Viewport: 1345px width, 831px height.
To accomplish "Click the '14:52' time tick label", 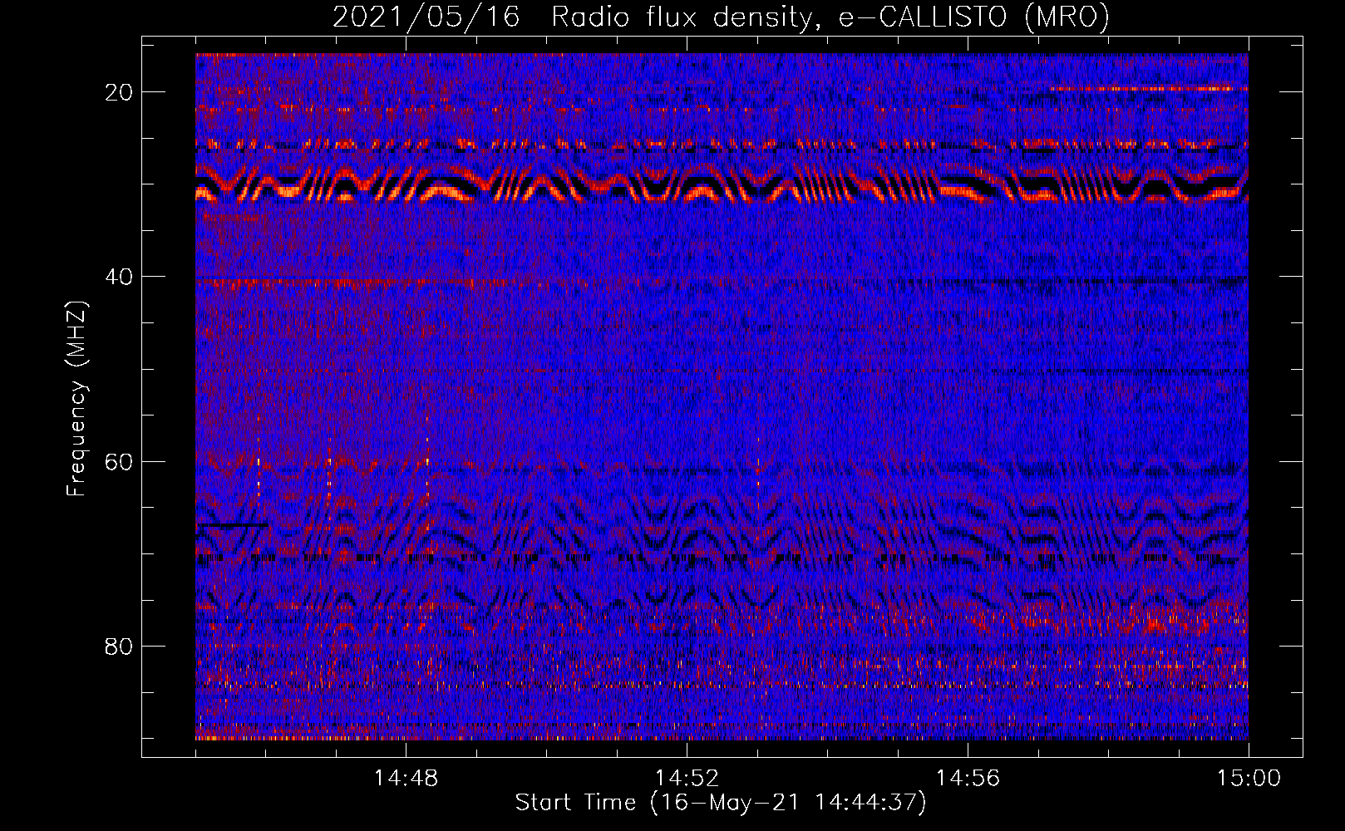I will coord(687,779).
